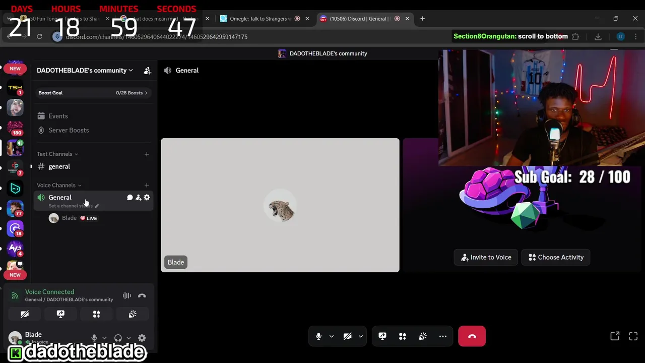645x363 pixels.
Task: Click the Invite to Voice button
Action: [x=486, y=257]
